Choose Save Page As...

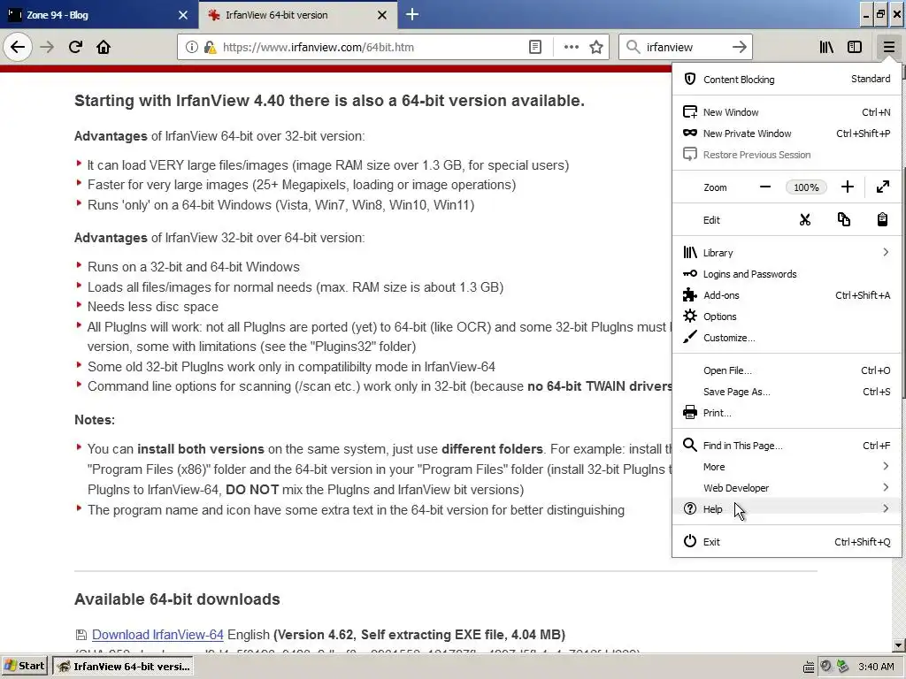(787, 392)
